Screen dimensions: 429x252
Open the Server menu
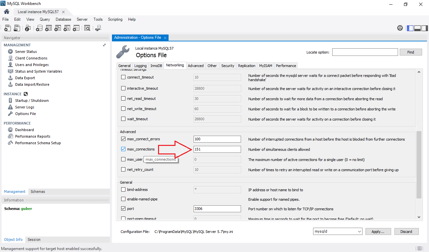[x=82, y=19]
